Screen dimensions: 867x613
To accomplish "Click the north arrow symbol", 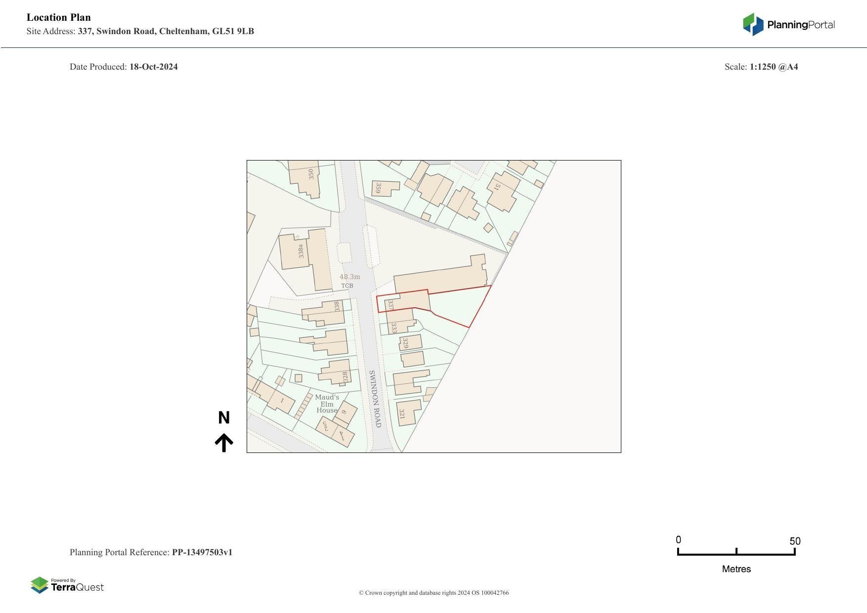I will coord(224,443).
